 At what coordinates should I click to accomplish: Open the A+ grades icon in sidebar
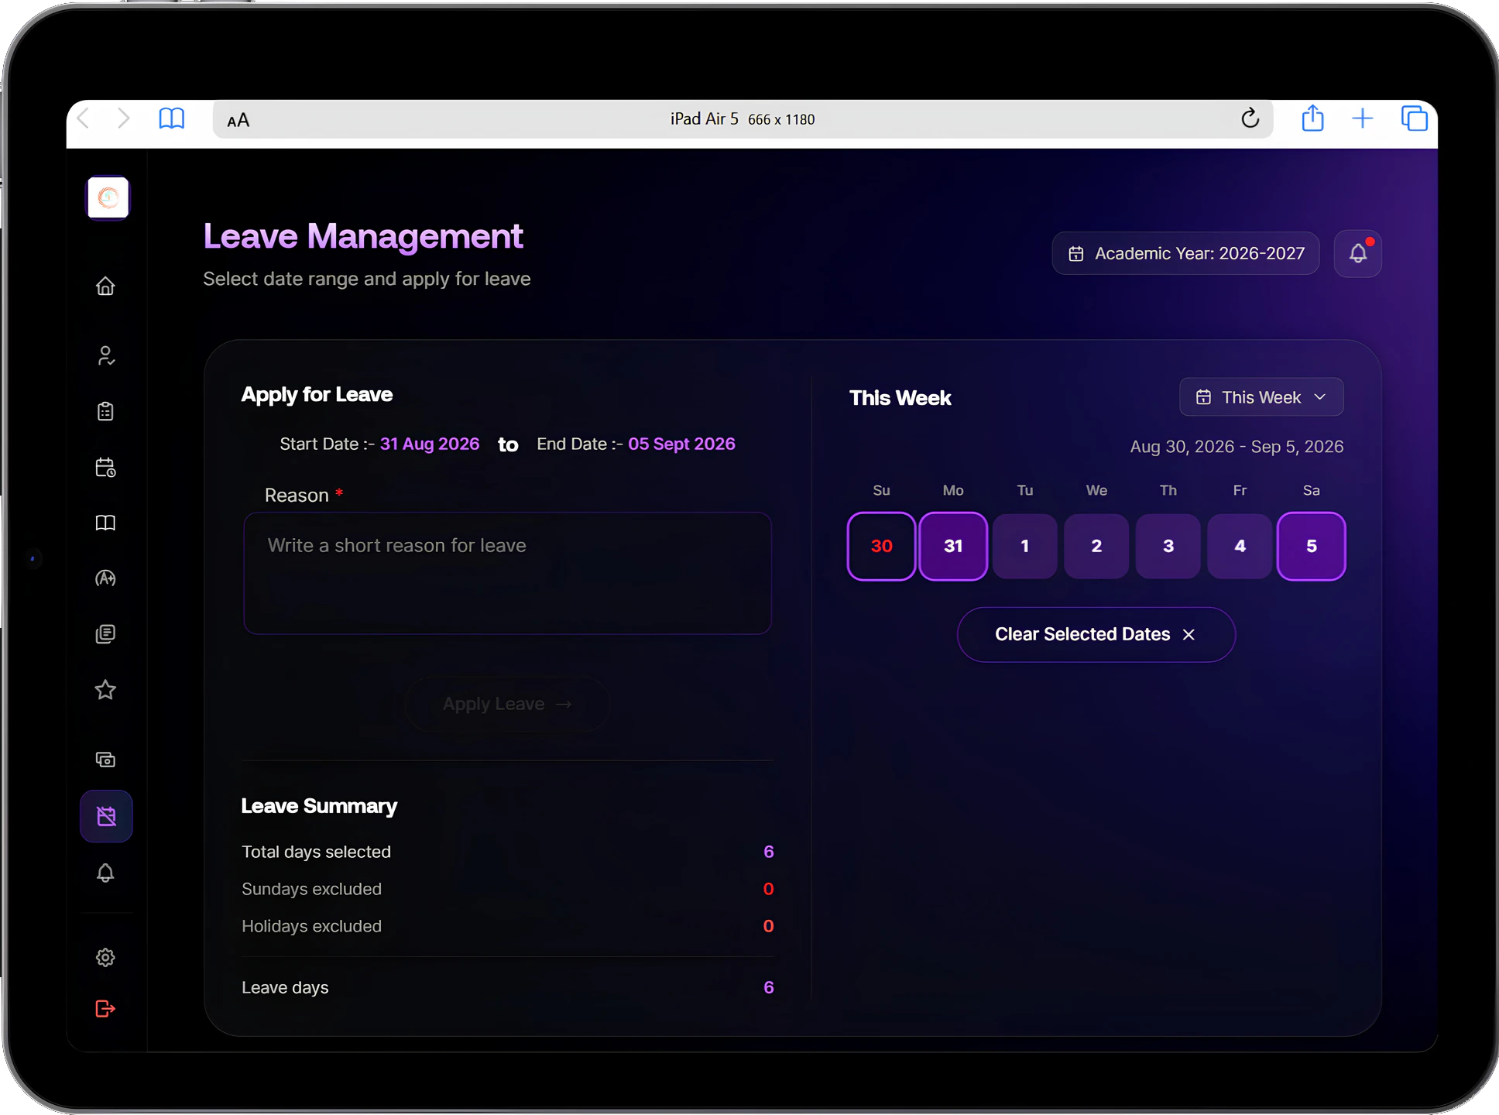pos(105,578)
